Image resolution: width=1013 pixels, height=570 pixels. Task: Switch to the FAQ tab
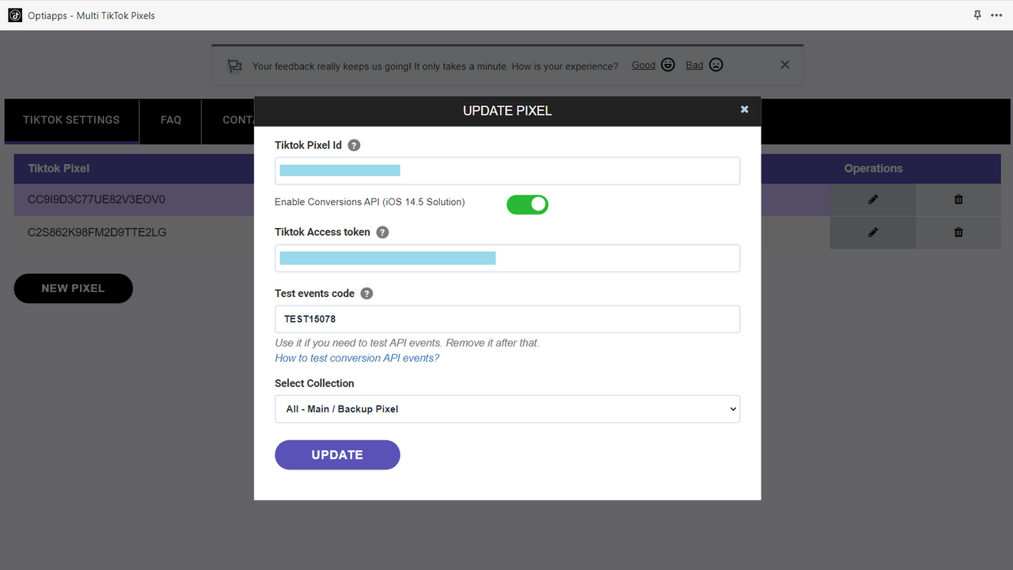(x=170, y=120)
